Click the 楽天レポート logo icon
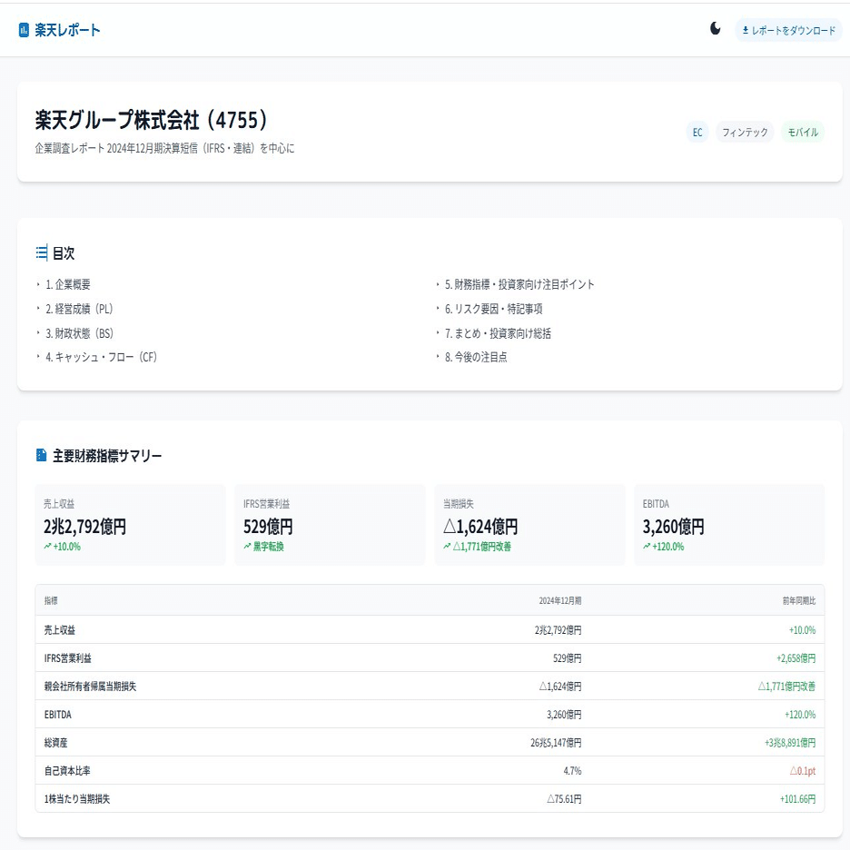Image resolution: width=850 pixels, height=850 pixels. point(24,30)
